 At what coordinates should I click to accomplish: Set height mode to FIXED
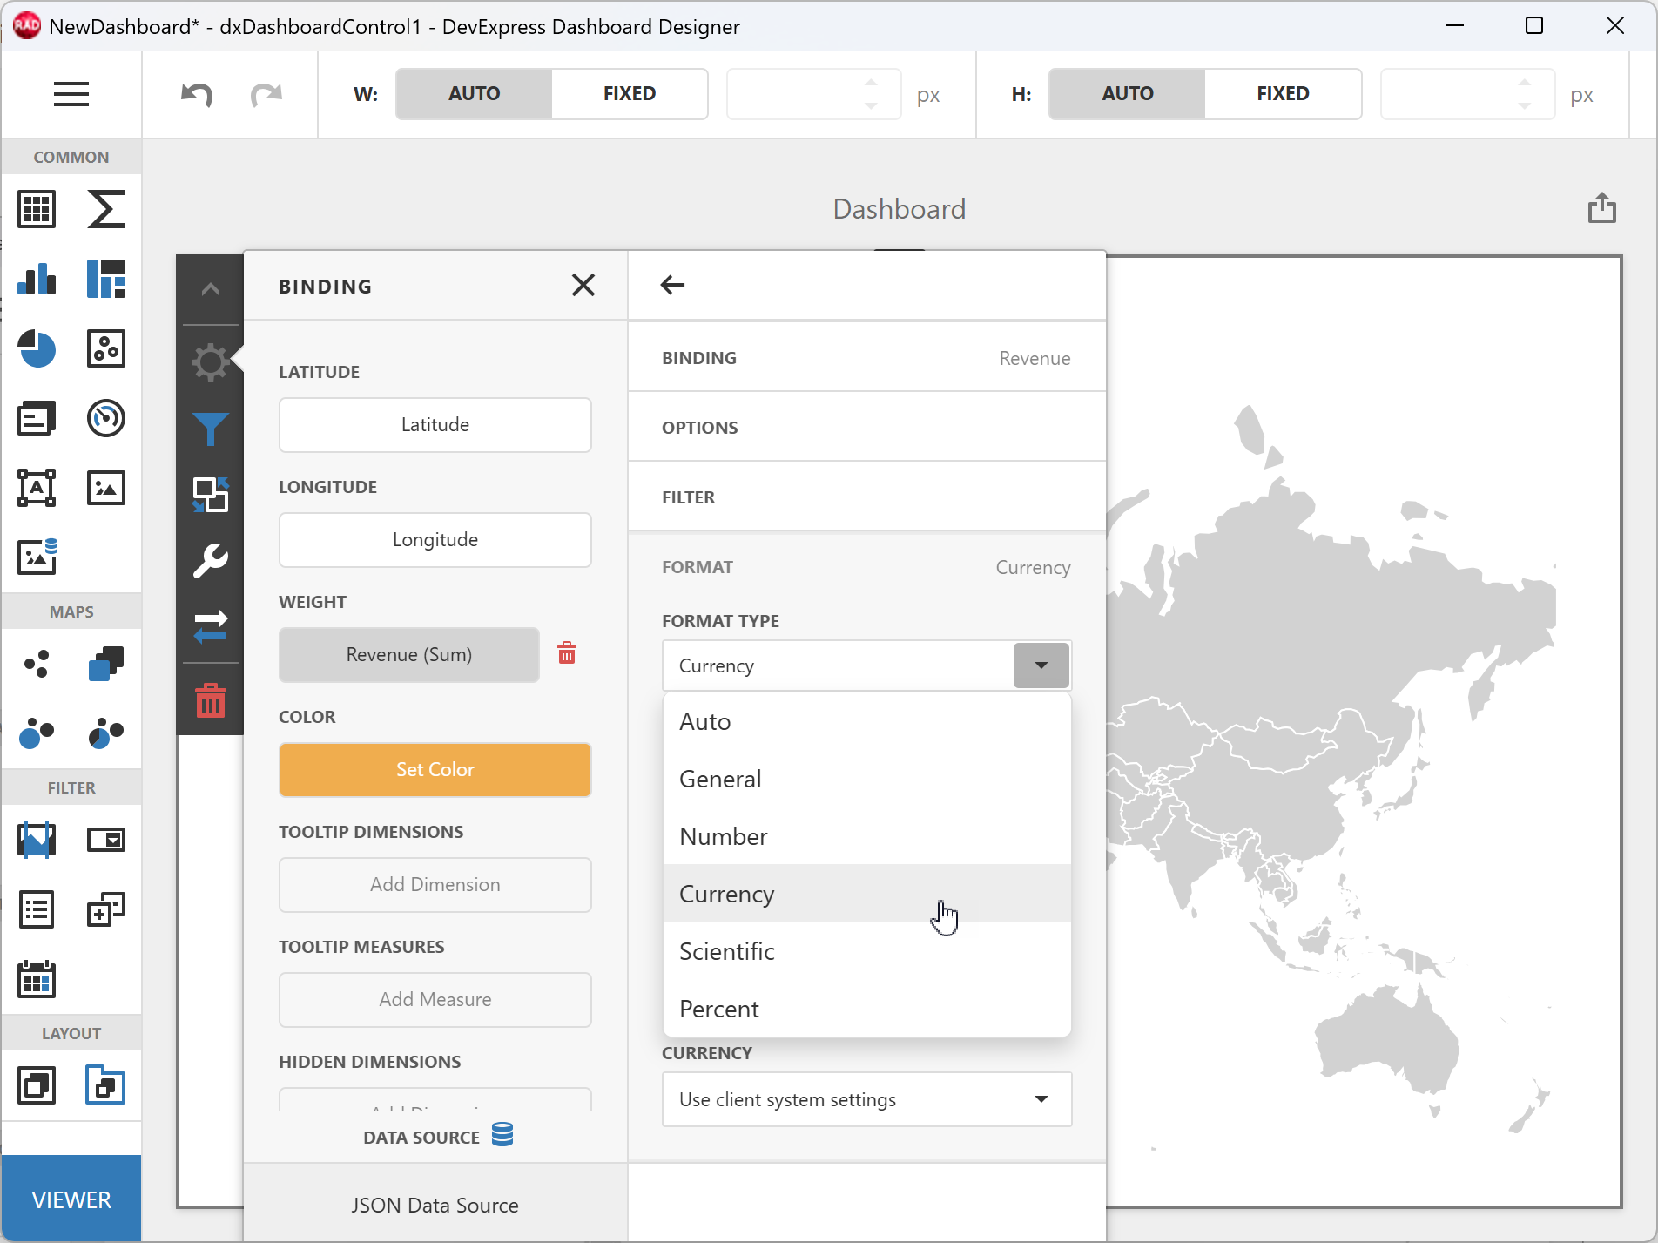[x=1283, y=94]
